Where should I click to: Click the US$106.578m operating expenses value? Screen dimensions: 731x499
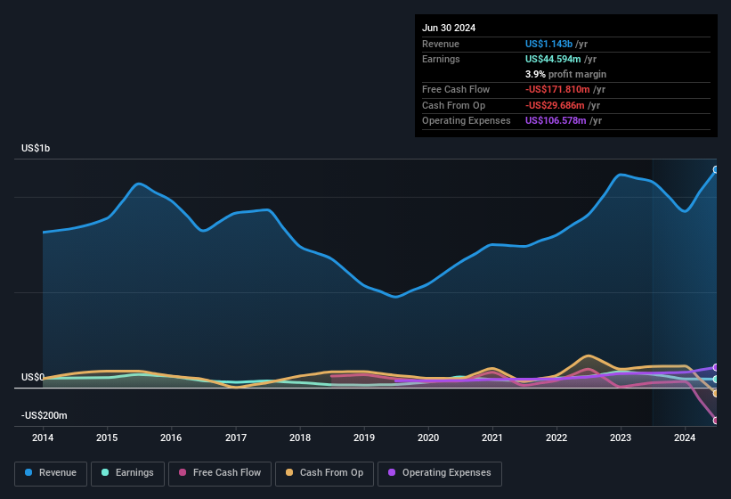pos(556,121)
